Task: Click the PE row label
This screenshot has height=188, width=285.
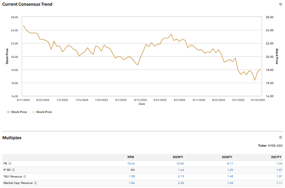Action: [5, 163]
